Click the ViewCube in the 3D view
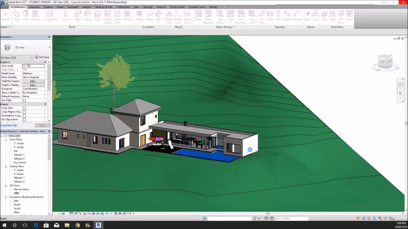Image resolution: width=408 pixels, height=229 pixels. click(385, 62)
